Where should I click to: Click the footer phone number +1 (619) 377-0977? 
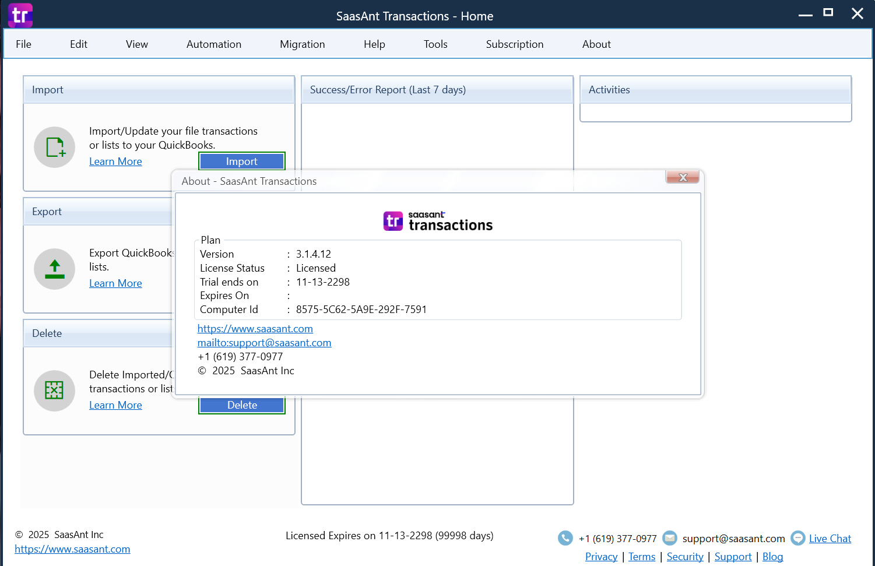click(618, 539)
